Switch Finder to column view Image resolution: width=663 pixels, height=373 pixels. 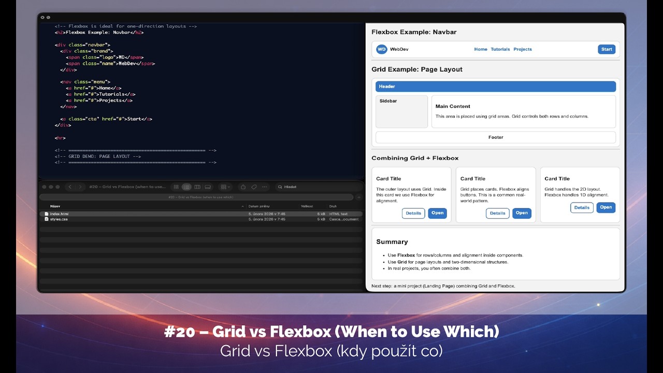coord(197,187)
